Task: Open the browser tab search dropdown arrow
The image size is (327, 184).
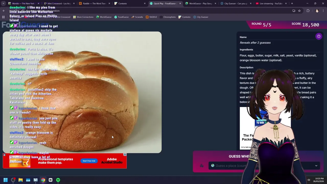Action: [x=3, y=4]
